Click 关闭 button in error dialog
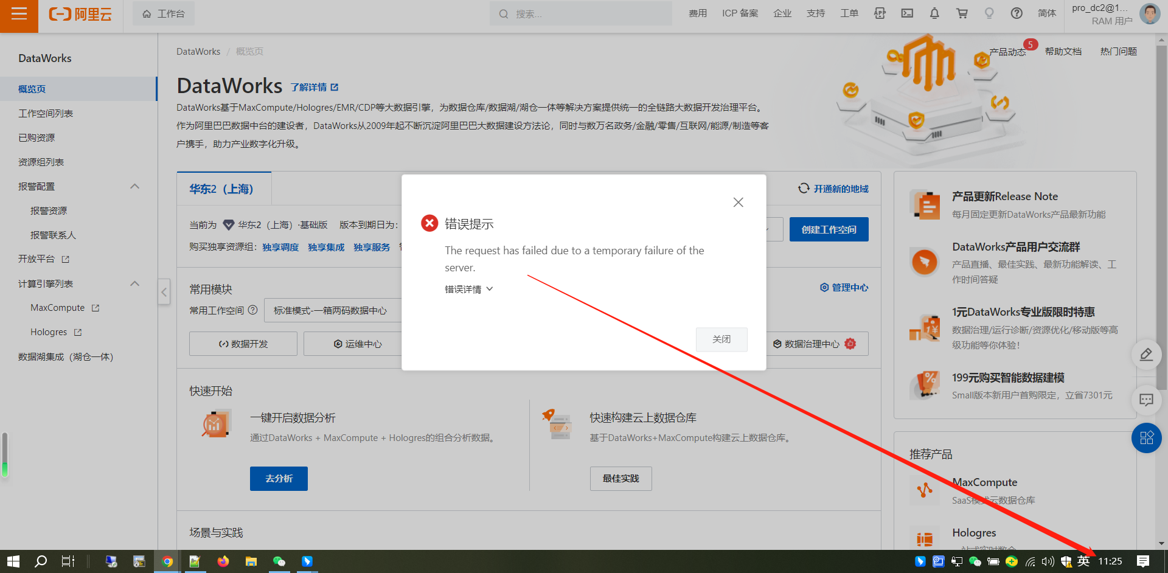1168x573 pixels. pyautogui.click(x=721, y=339)
